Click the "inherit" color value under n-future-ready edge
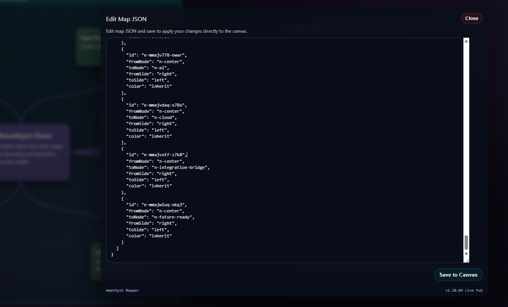The height and width of the screenshot is (307, 508). pos(160,236)
